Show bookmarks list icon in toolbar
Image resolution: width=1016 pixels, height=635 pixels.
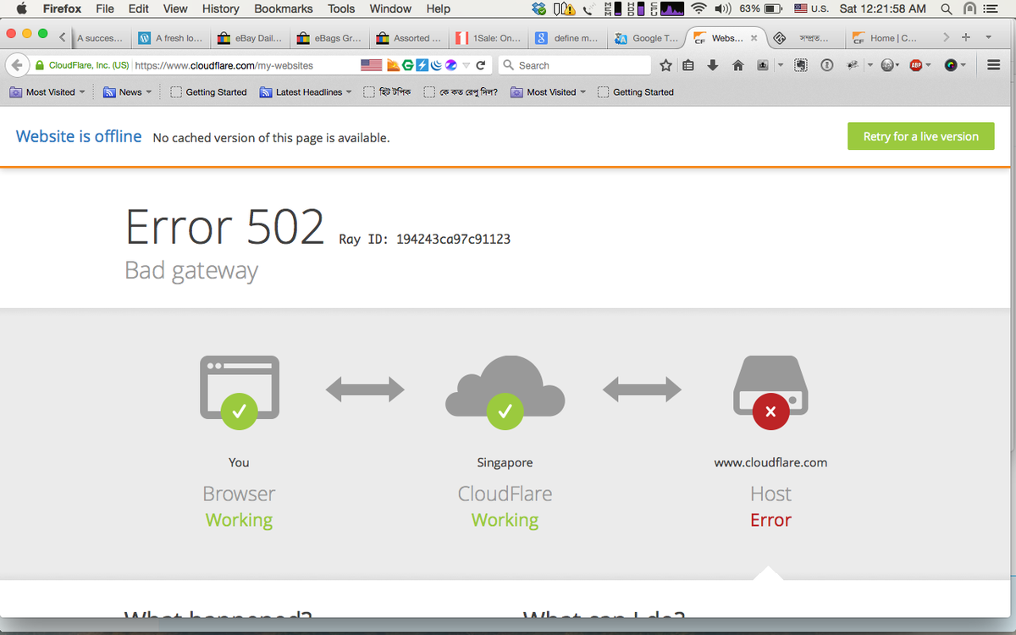pos(688,65)
